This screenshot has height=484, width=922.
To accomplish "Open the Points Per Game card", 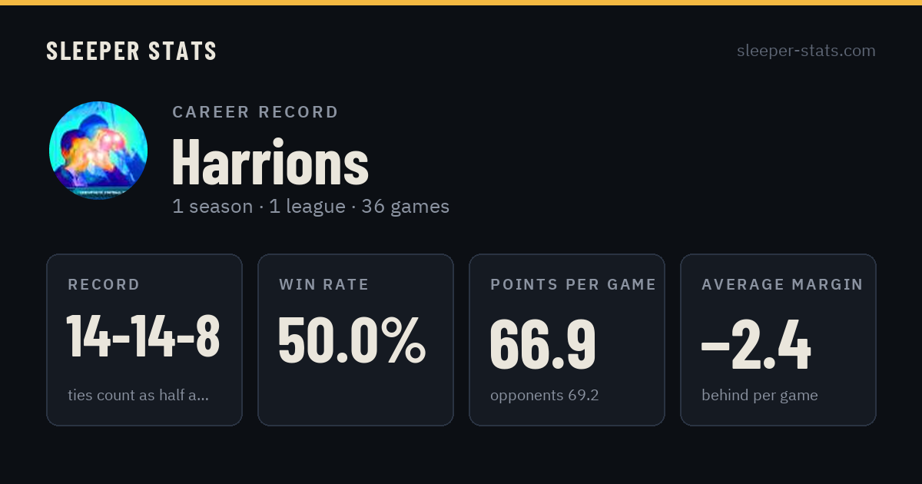I will pyautogui.click(x=567, y=340).
